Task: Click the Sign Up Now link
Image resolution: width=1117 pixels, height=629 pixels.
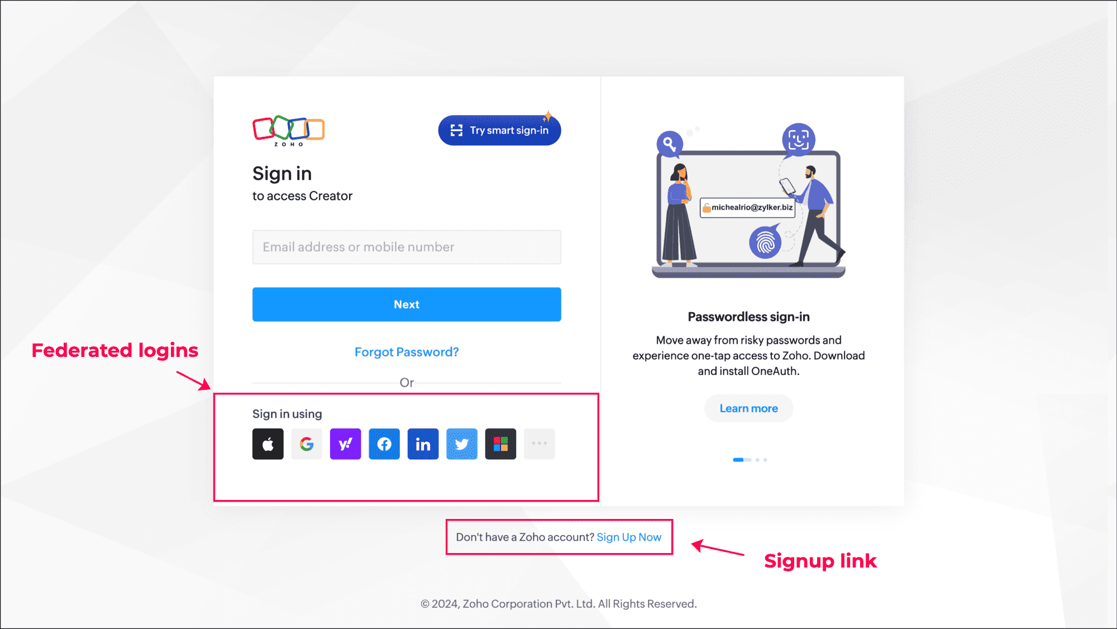Action: (629, 537)
